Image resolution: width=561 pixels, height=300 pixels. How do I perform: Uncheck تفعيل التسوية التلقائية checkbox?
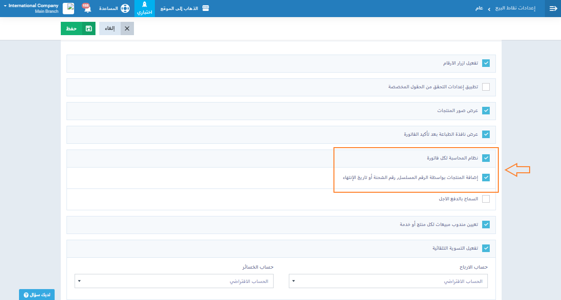click(x=486, y=248)
